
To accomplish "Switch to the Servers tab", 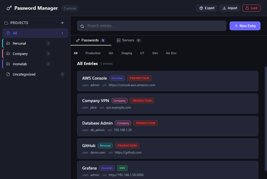I will coord(129,40).
